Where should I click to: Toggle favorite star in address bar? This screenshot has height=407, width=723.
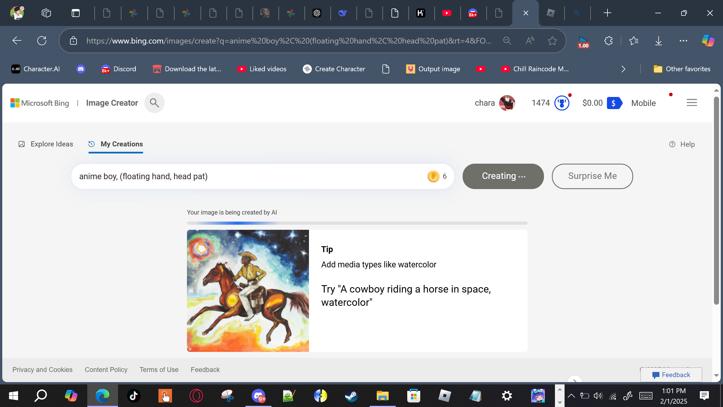pyautogui.click(x=552, y=41)
